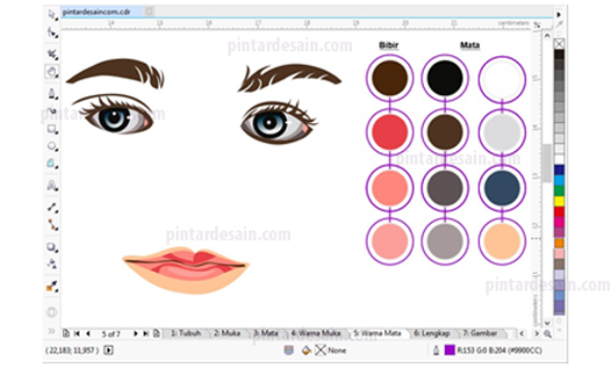Open the '4: Warna Muka' page tab
This screenshot has height=368, width=611.
click(x=316, y=333)
